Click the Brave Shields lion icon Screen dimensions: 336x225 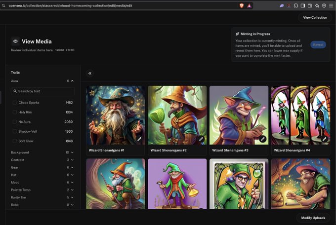(x=242, y=6)
